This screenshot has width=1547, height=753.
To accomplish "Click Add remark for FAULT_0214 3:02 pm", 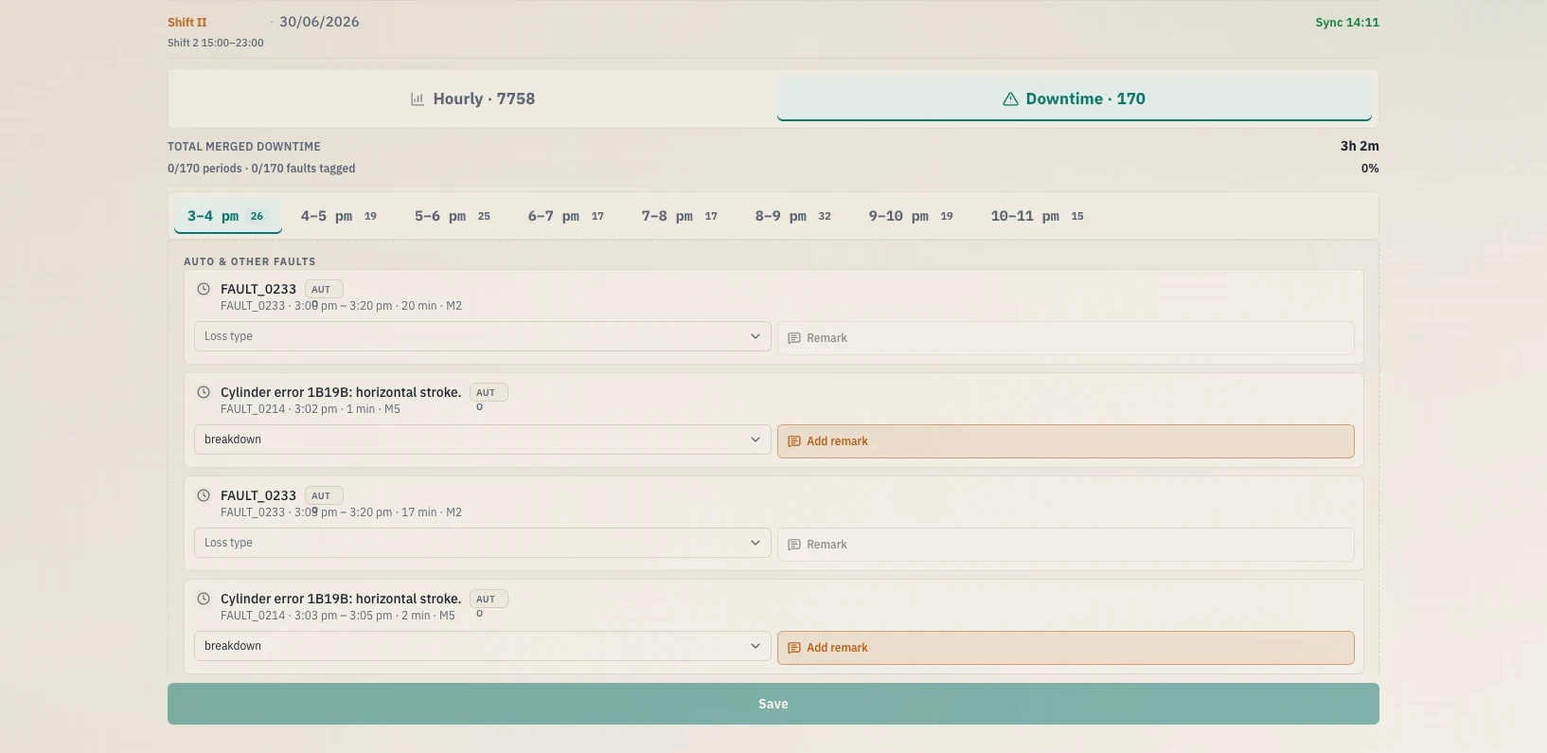I will click(x=1066, y=441).
